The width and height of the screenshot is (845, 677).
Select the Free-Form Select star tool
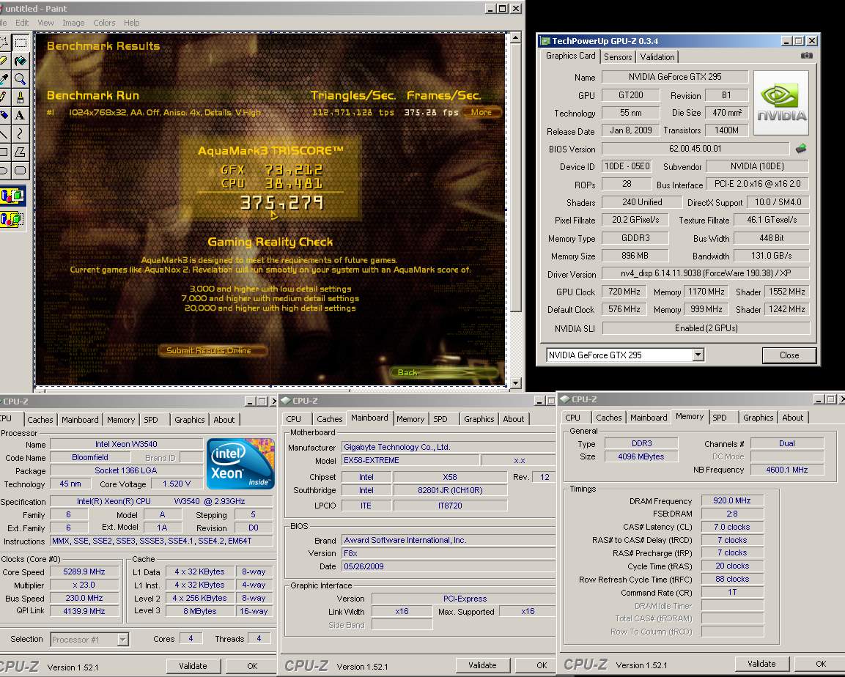4,42
